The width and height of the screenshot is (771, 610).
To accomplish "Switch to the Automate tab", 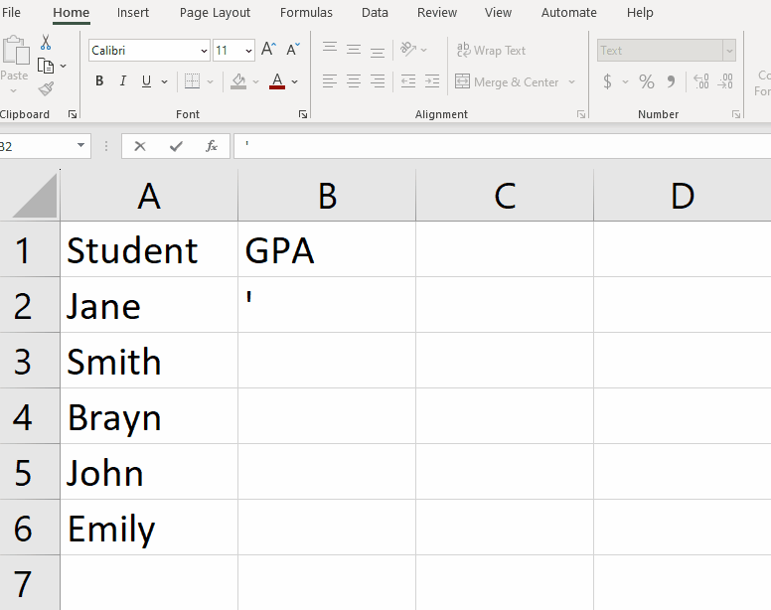I will 569,12.
